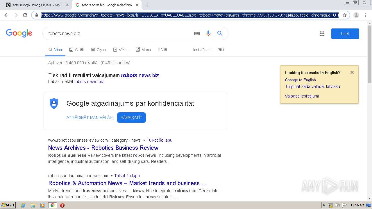Click Change to English link

pos(300,80)
